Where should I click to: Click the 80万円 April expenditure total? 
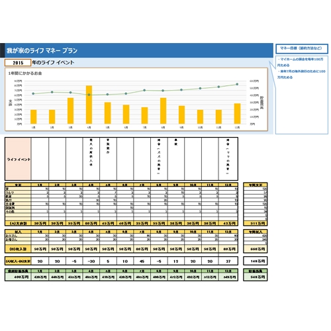[x=91, y=223]
